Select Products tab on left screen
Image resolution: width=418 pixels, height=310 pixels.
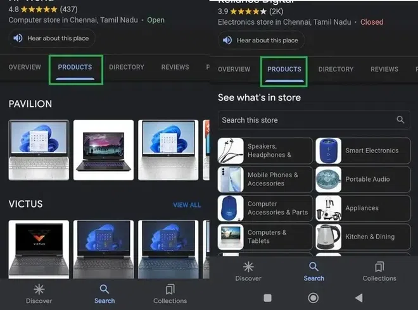tap(75, 67)
